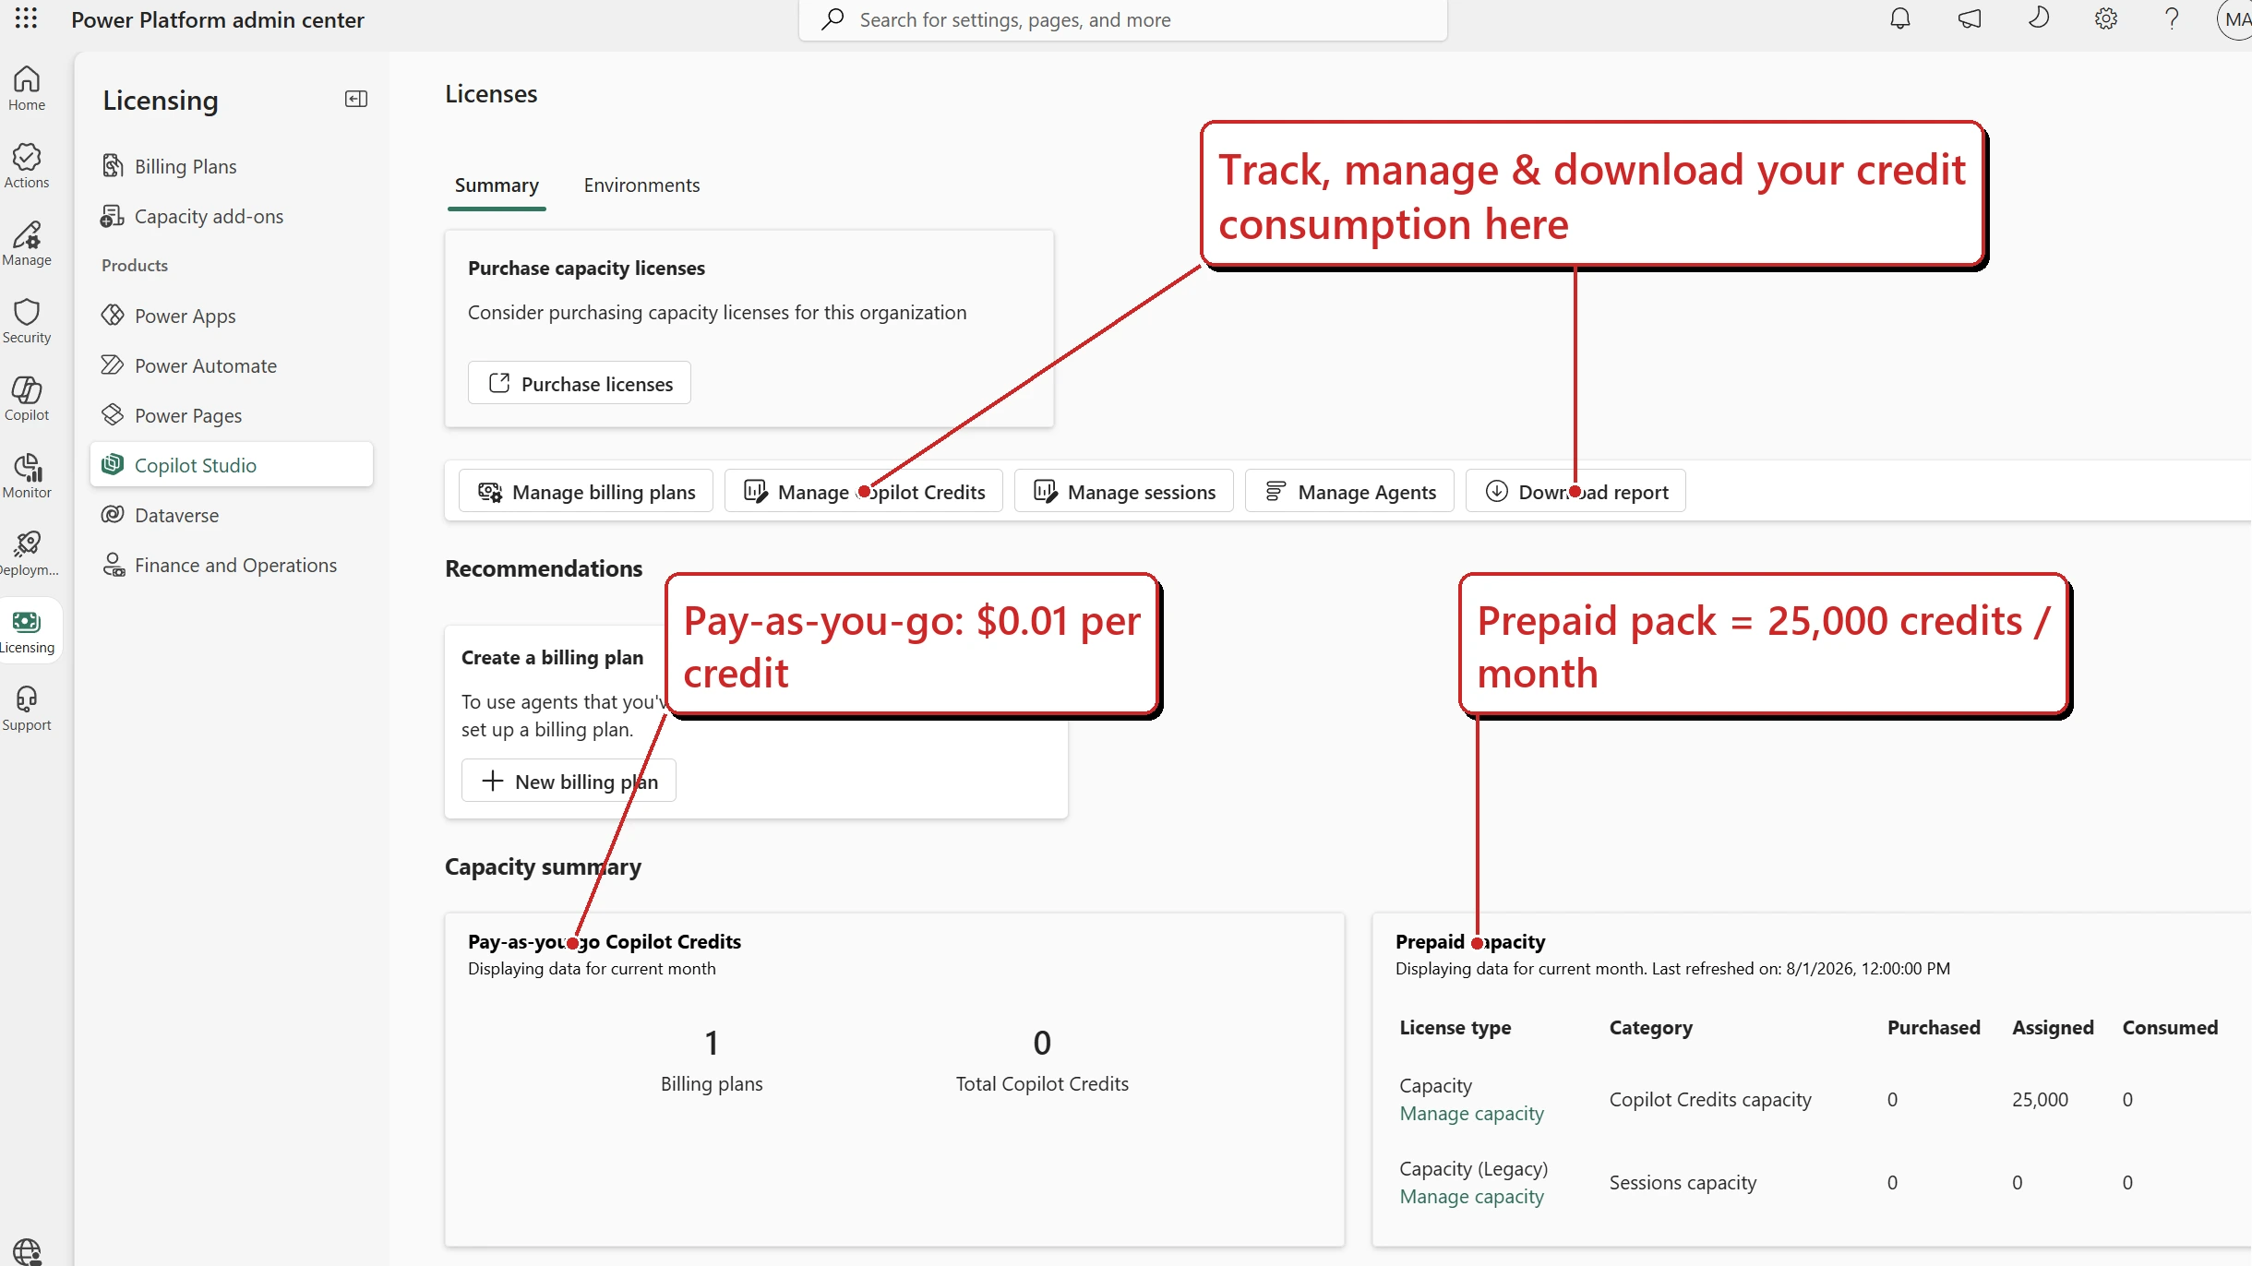Click the Consumed column header
Screen dimensions: 2252x1266
click(2170, 1027)
